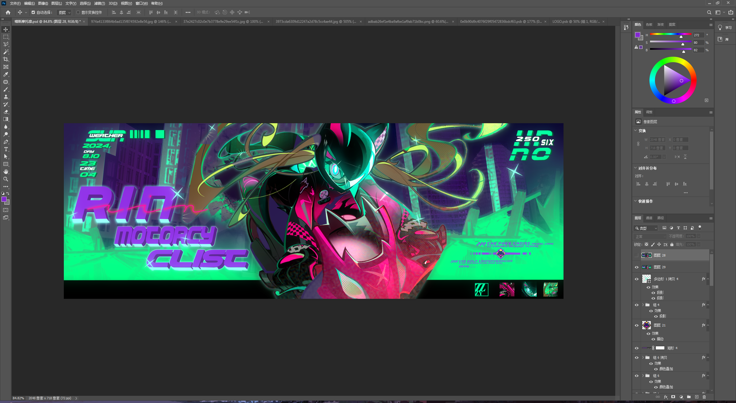Open the 类型 layer filter dropdown

point(646,228)
